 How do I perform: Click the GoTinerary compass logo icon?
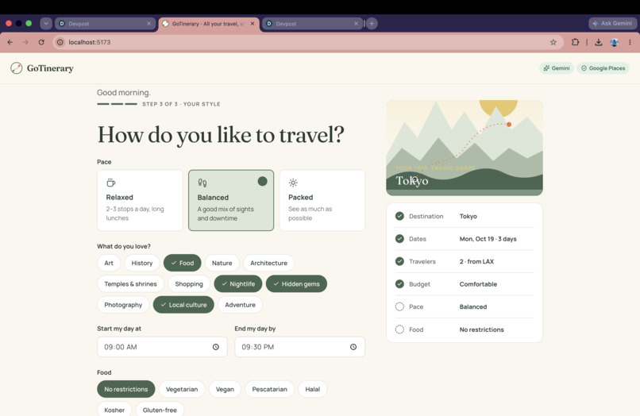[x=17, y=68]
